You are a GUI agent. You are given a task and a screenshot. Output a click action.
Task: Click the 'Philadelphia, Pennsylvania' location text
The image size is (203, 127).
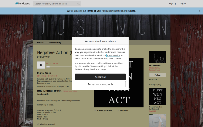(x=155, y=69)
